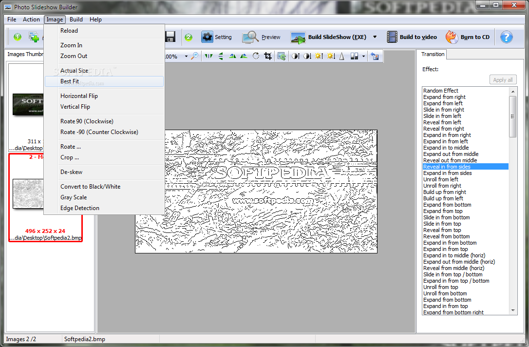Open the Help menu
The image size is (529, 347).
95,19
